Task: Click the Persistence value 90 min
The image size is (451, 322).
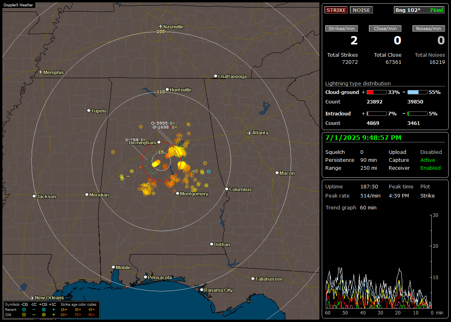Action: click(x=369, y=160)
